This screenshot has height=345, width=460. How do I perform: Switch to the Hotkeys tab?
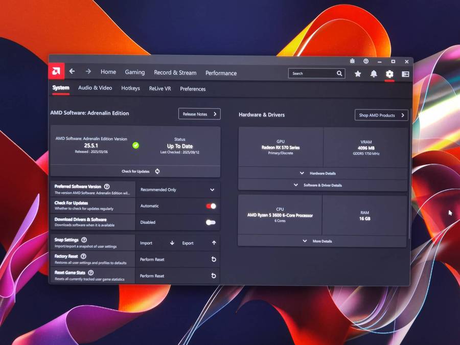click(130, 88)
